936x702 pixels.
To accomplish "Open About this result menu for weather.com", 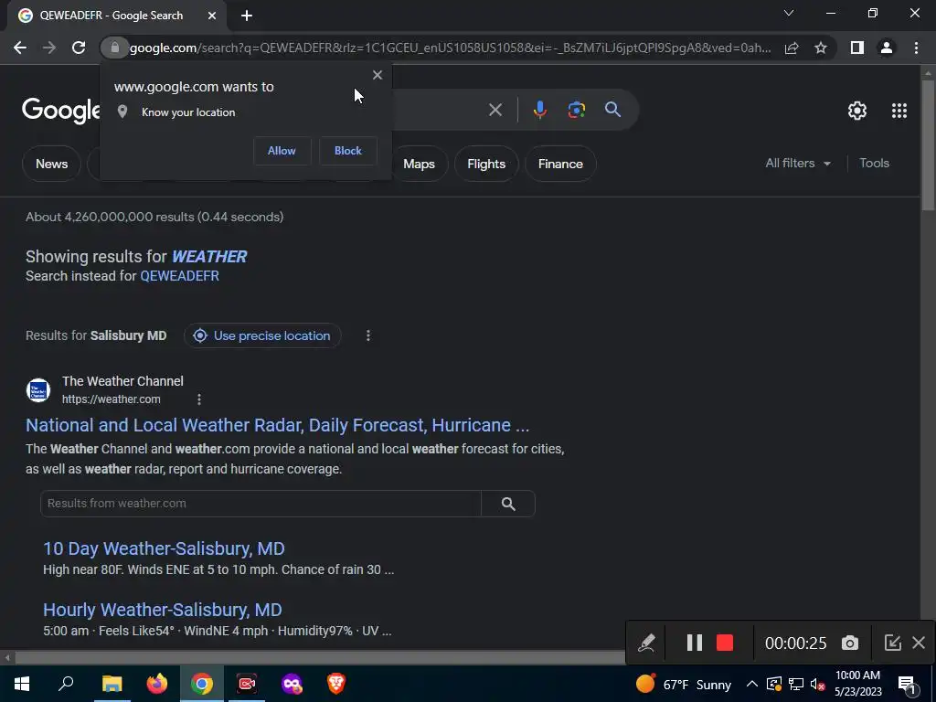I will pyautogui.click(x=198, y=399).
